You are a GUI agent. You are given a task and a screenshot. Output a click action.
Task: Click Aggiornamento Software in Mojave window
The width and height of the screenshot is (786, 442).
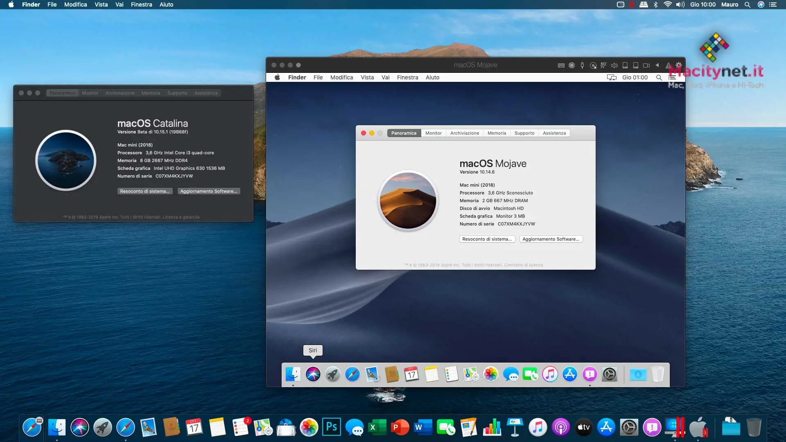click(551, 239)
